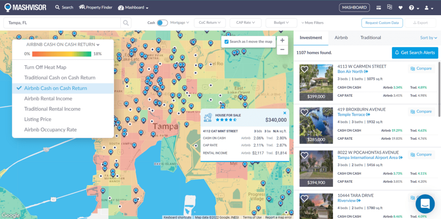441x219 pixels.
Task: Favorite the 4113 W Carmen Street listing
Action: point(304,69)
